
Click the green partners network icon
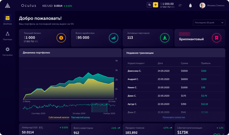pos(165,38)
